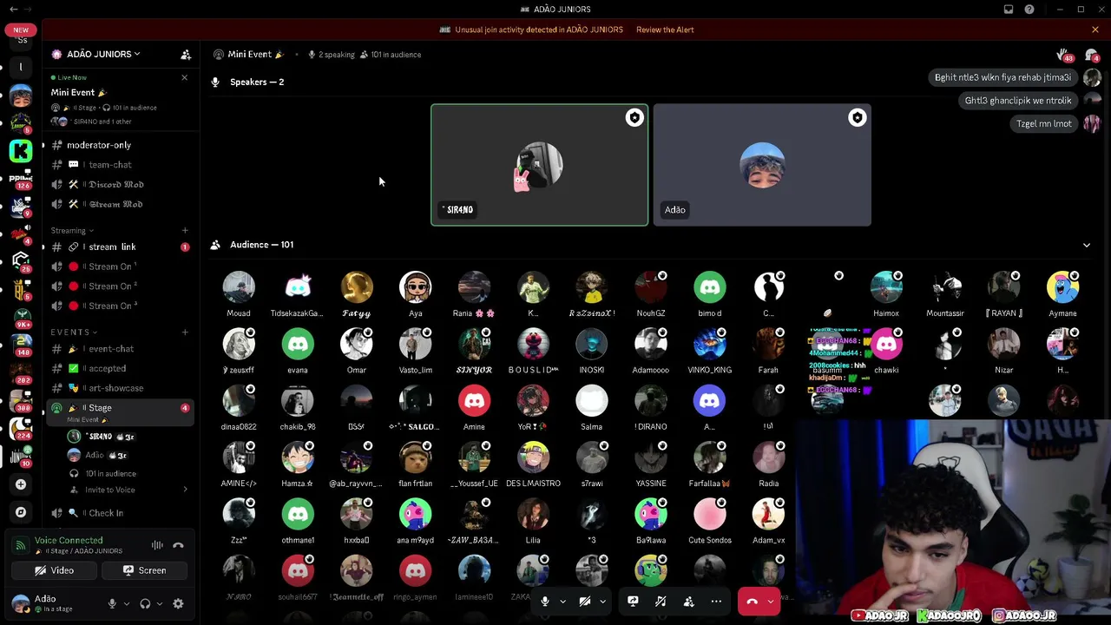
Task: Disconnect using the voice panel hang-up icon
Action: pyautogui.click(x=178, y=545)
